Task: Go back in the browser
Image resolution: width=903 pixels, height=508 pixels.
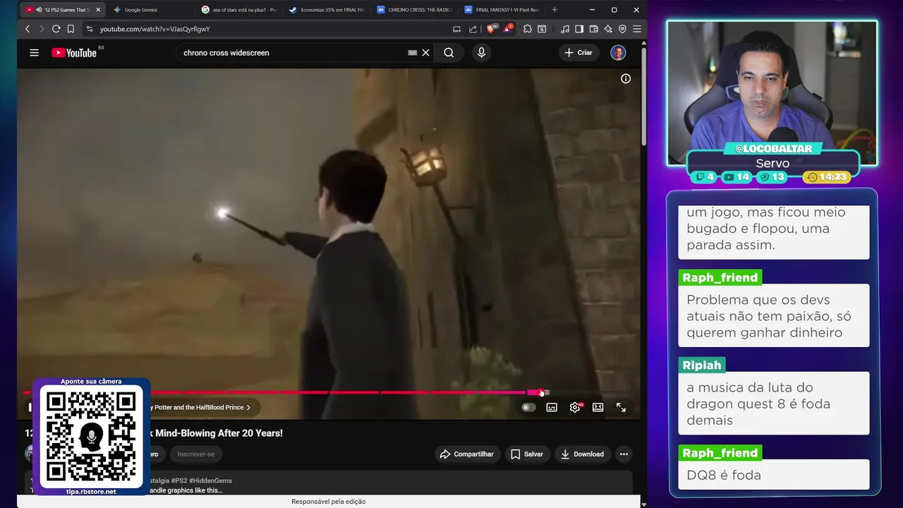Action: pyautogui.click(x=28, y=29)
